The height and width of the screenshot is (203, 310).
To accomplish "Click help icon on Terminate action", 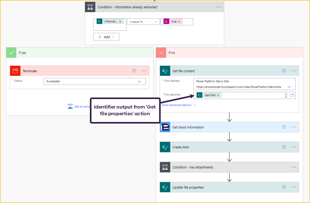I will pos(134,71).
